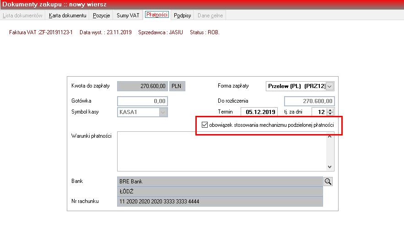Toggle split payment mechanism checkbox

point(205,125)
